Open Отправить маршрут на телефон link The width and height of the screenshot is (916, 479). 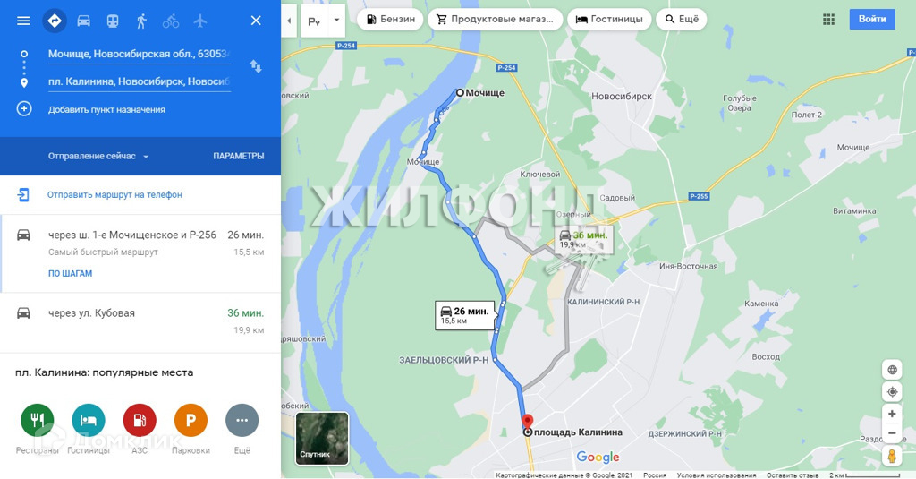click(x=114, y=195)
